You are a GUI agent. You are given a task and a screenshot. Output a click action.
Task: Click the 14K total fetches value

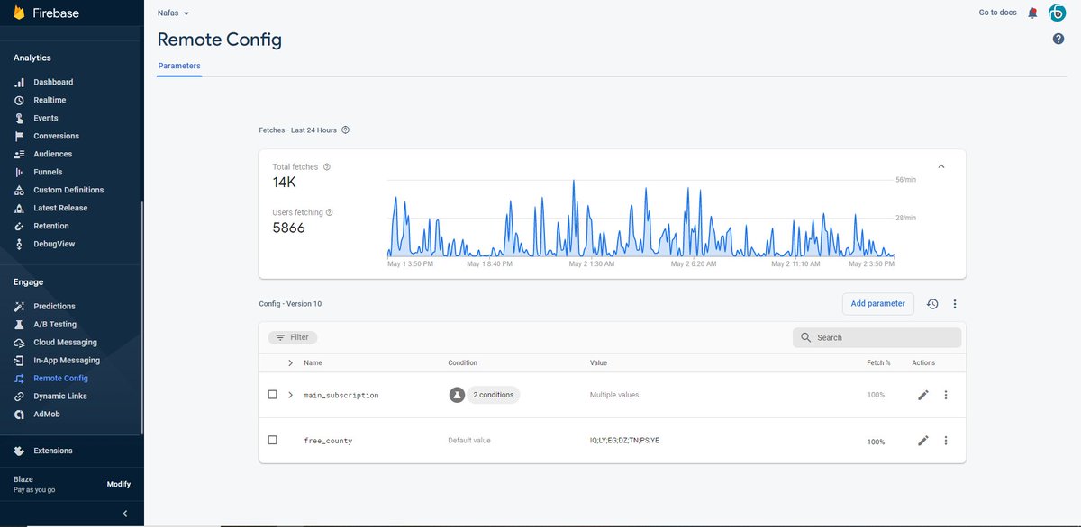(x=284, y=182)
